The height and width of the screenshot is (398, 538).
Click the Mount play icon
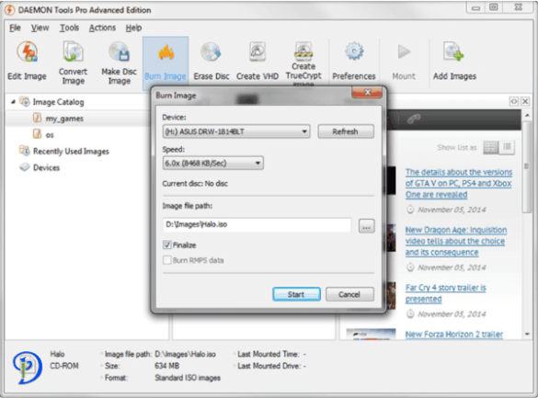pos(404,52)
